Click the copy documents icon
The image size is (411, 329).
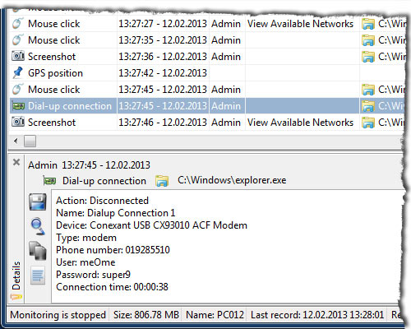38,251
